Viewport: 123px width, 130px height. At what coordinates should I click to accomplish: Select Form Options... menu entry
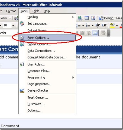point(47,38)
